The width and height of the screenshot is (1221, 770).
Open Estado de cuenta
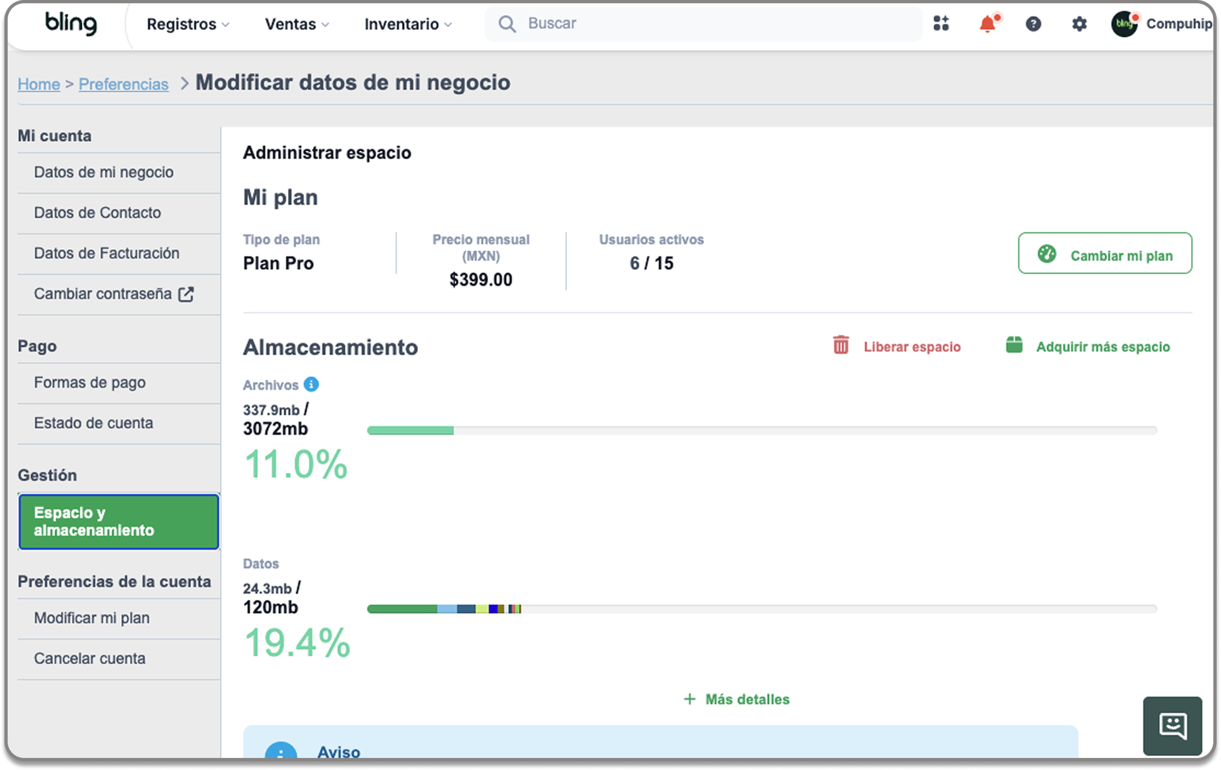tap(119, 423)
